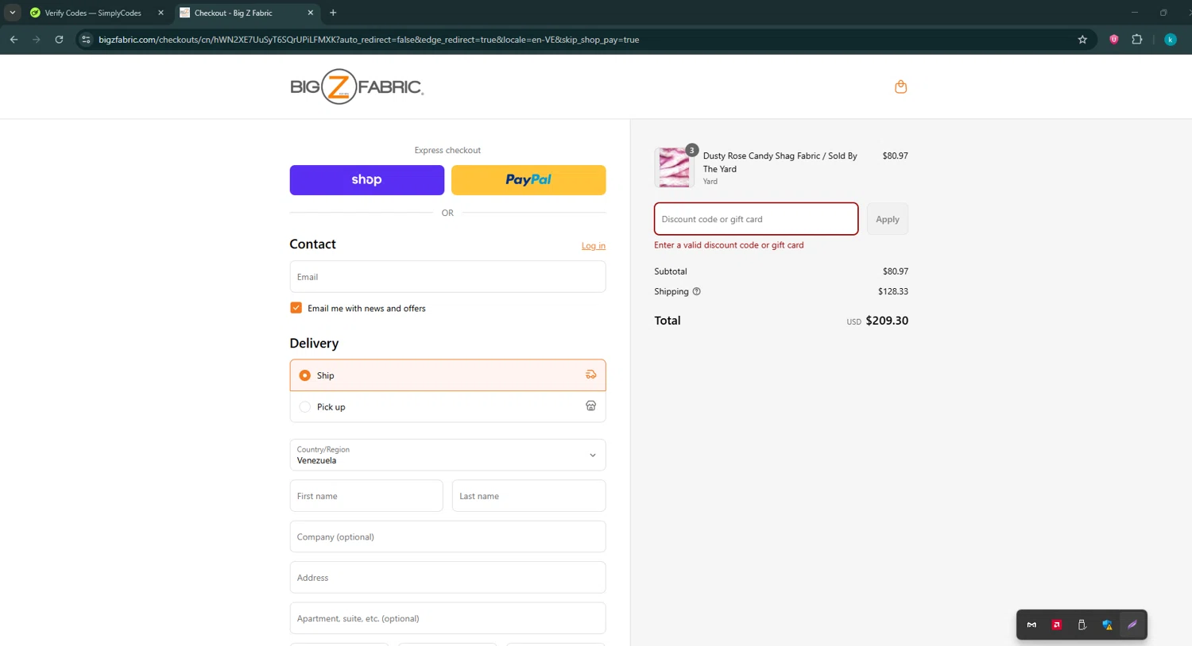Screen dimensions: 1192x646
Task: Pay with the PayPal express button
Action: [x=528, y=180]
